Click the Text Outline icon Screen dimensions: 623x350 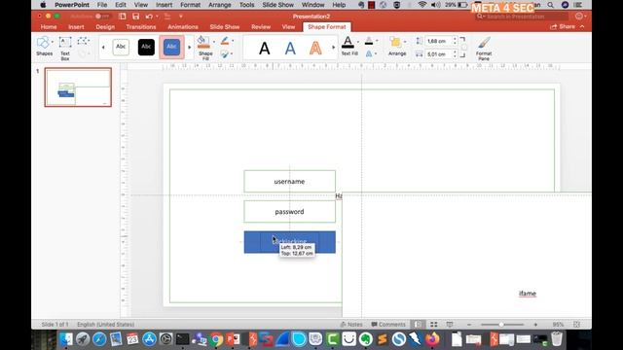[369, 41]
